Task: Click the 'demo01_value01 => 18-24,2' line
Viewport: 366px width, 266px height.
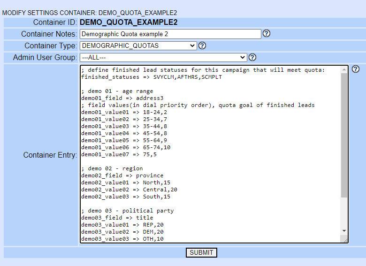Action: coord(124,112)
